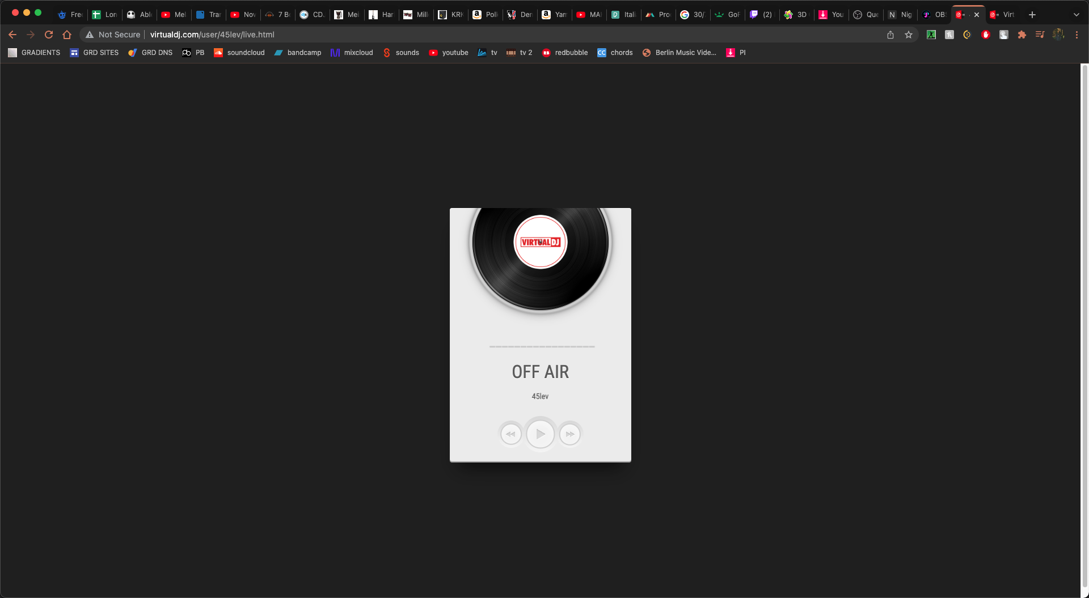Open the youtube bookmark

click(x=449, y=53)
